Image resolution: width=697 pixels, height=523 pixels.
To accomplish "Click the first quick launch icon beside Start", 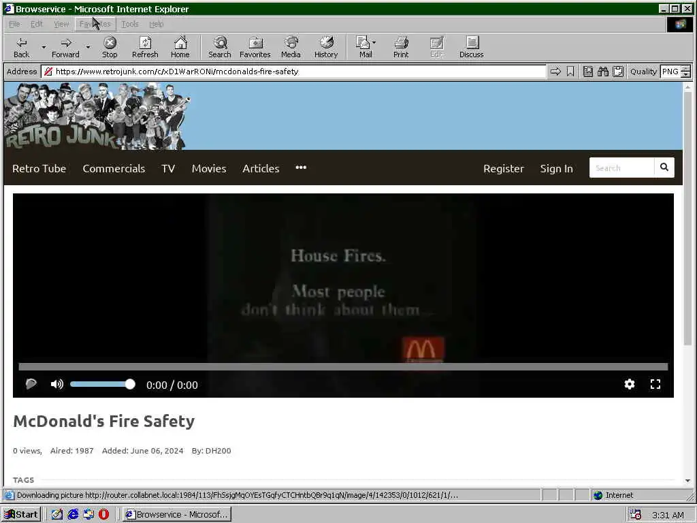I will (57, 515).
